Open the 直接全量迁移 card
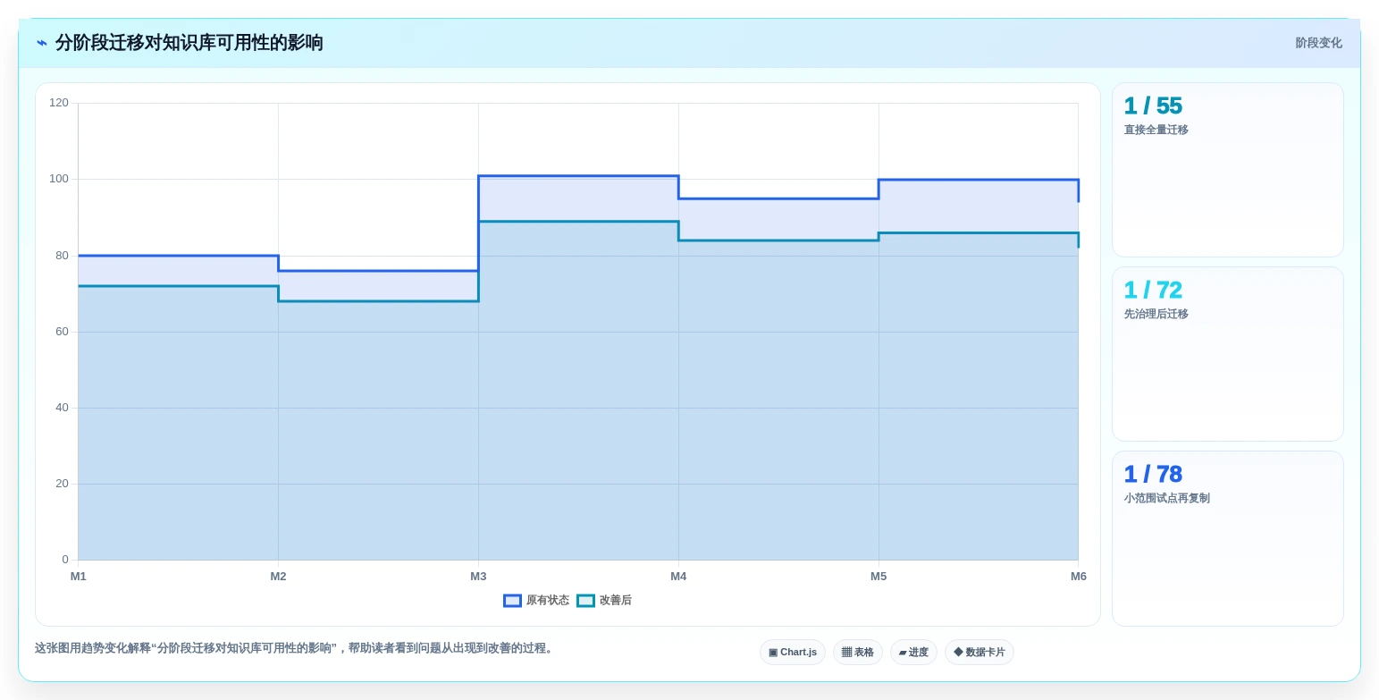The height and width of the screenshot is (700, 1379). pos(1228,170)
